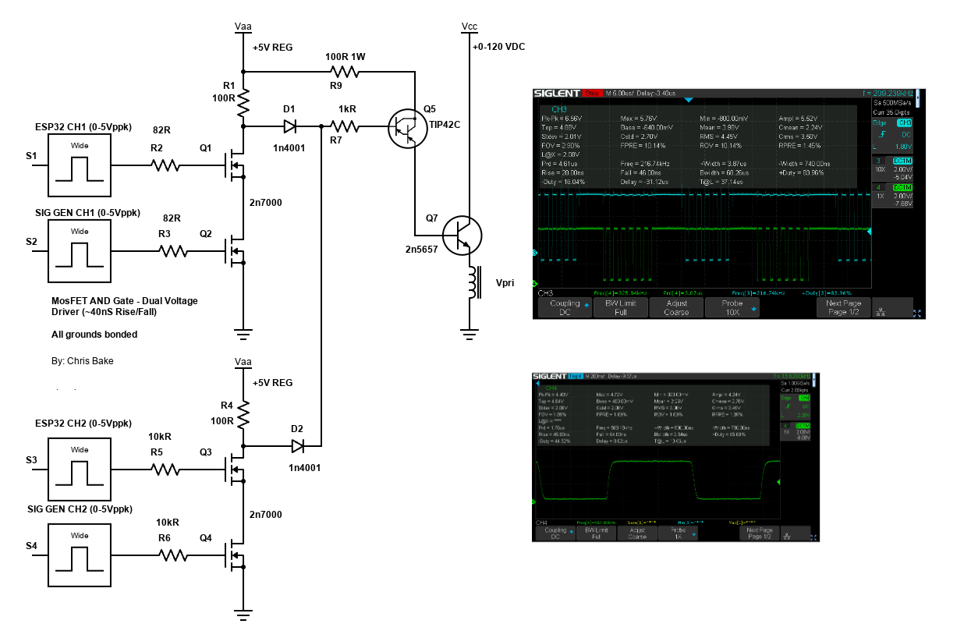Image resolution: width=964 pixels, height=638 pixels.
Task: Click the S3 ESP32 CH2 pulse source box
Action: [x=80, y=469]
